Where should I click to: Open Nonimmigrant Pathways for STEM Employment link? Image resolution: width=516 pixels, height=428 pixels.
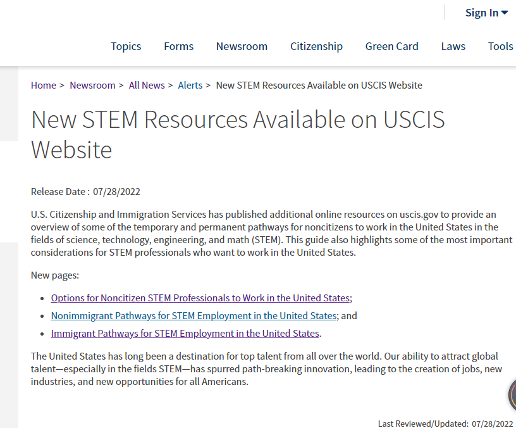tap(193, 315)
